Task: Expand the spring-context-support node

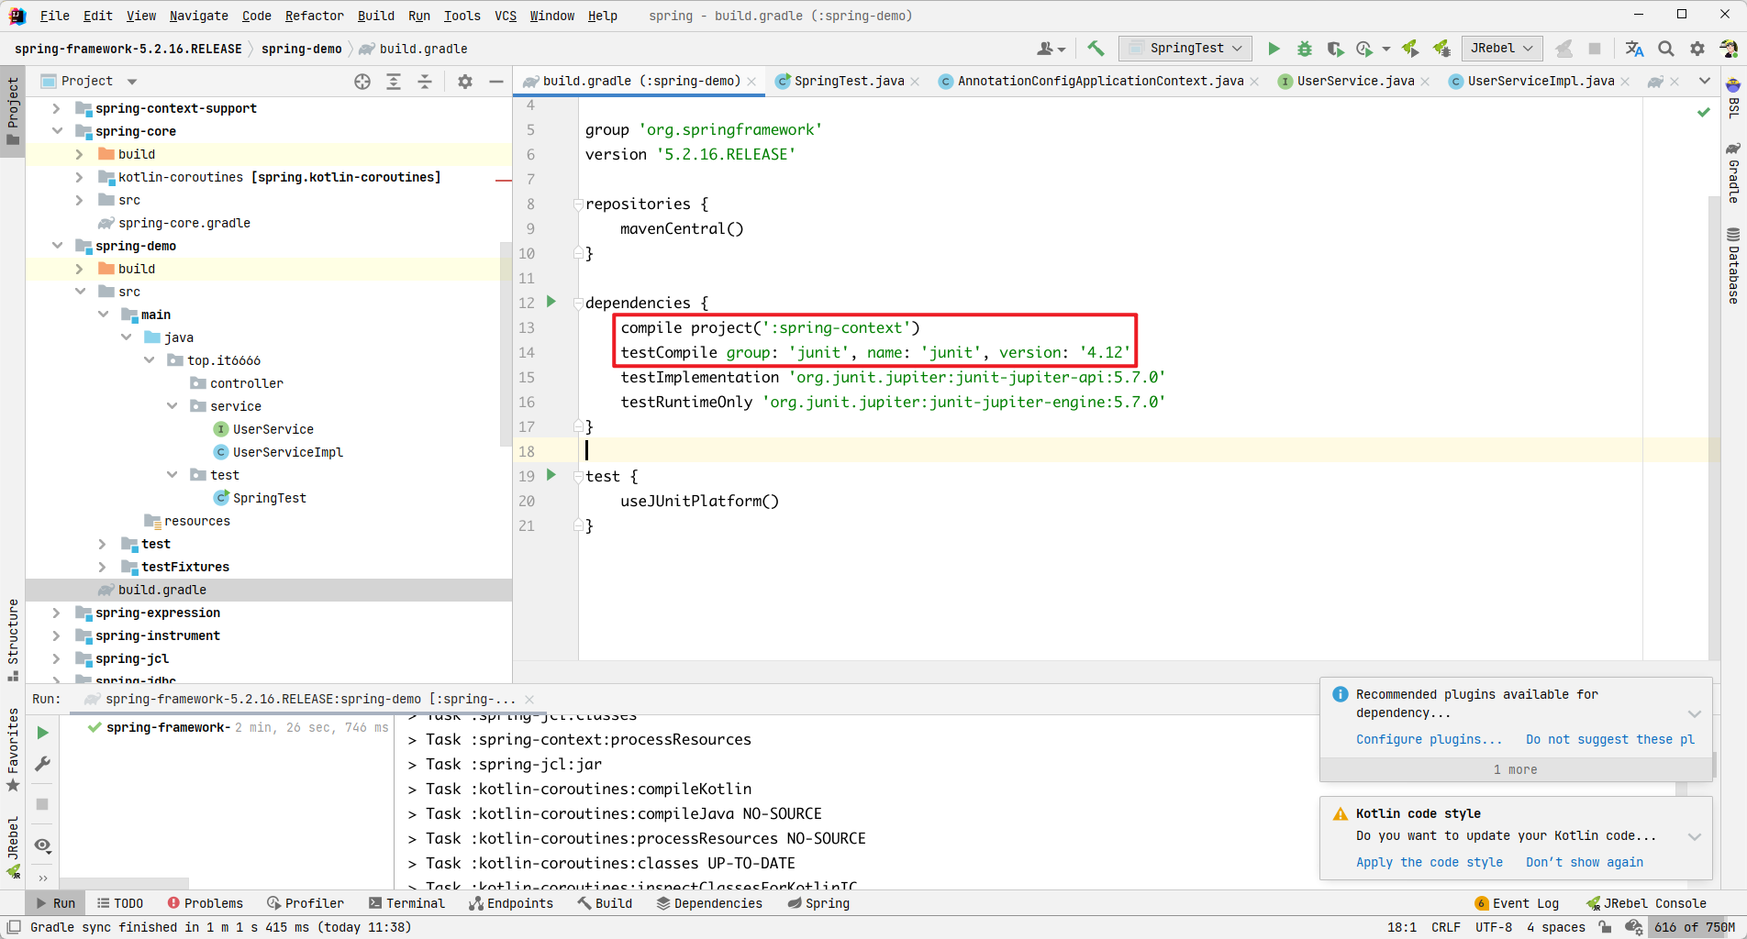Action: pyautogui.click(x=57, y=108)
